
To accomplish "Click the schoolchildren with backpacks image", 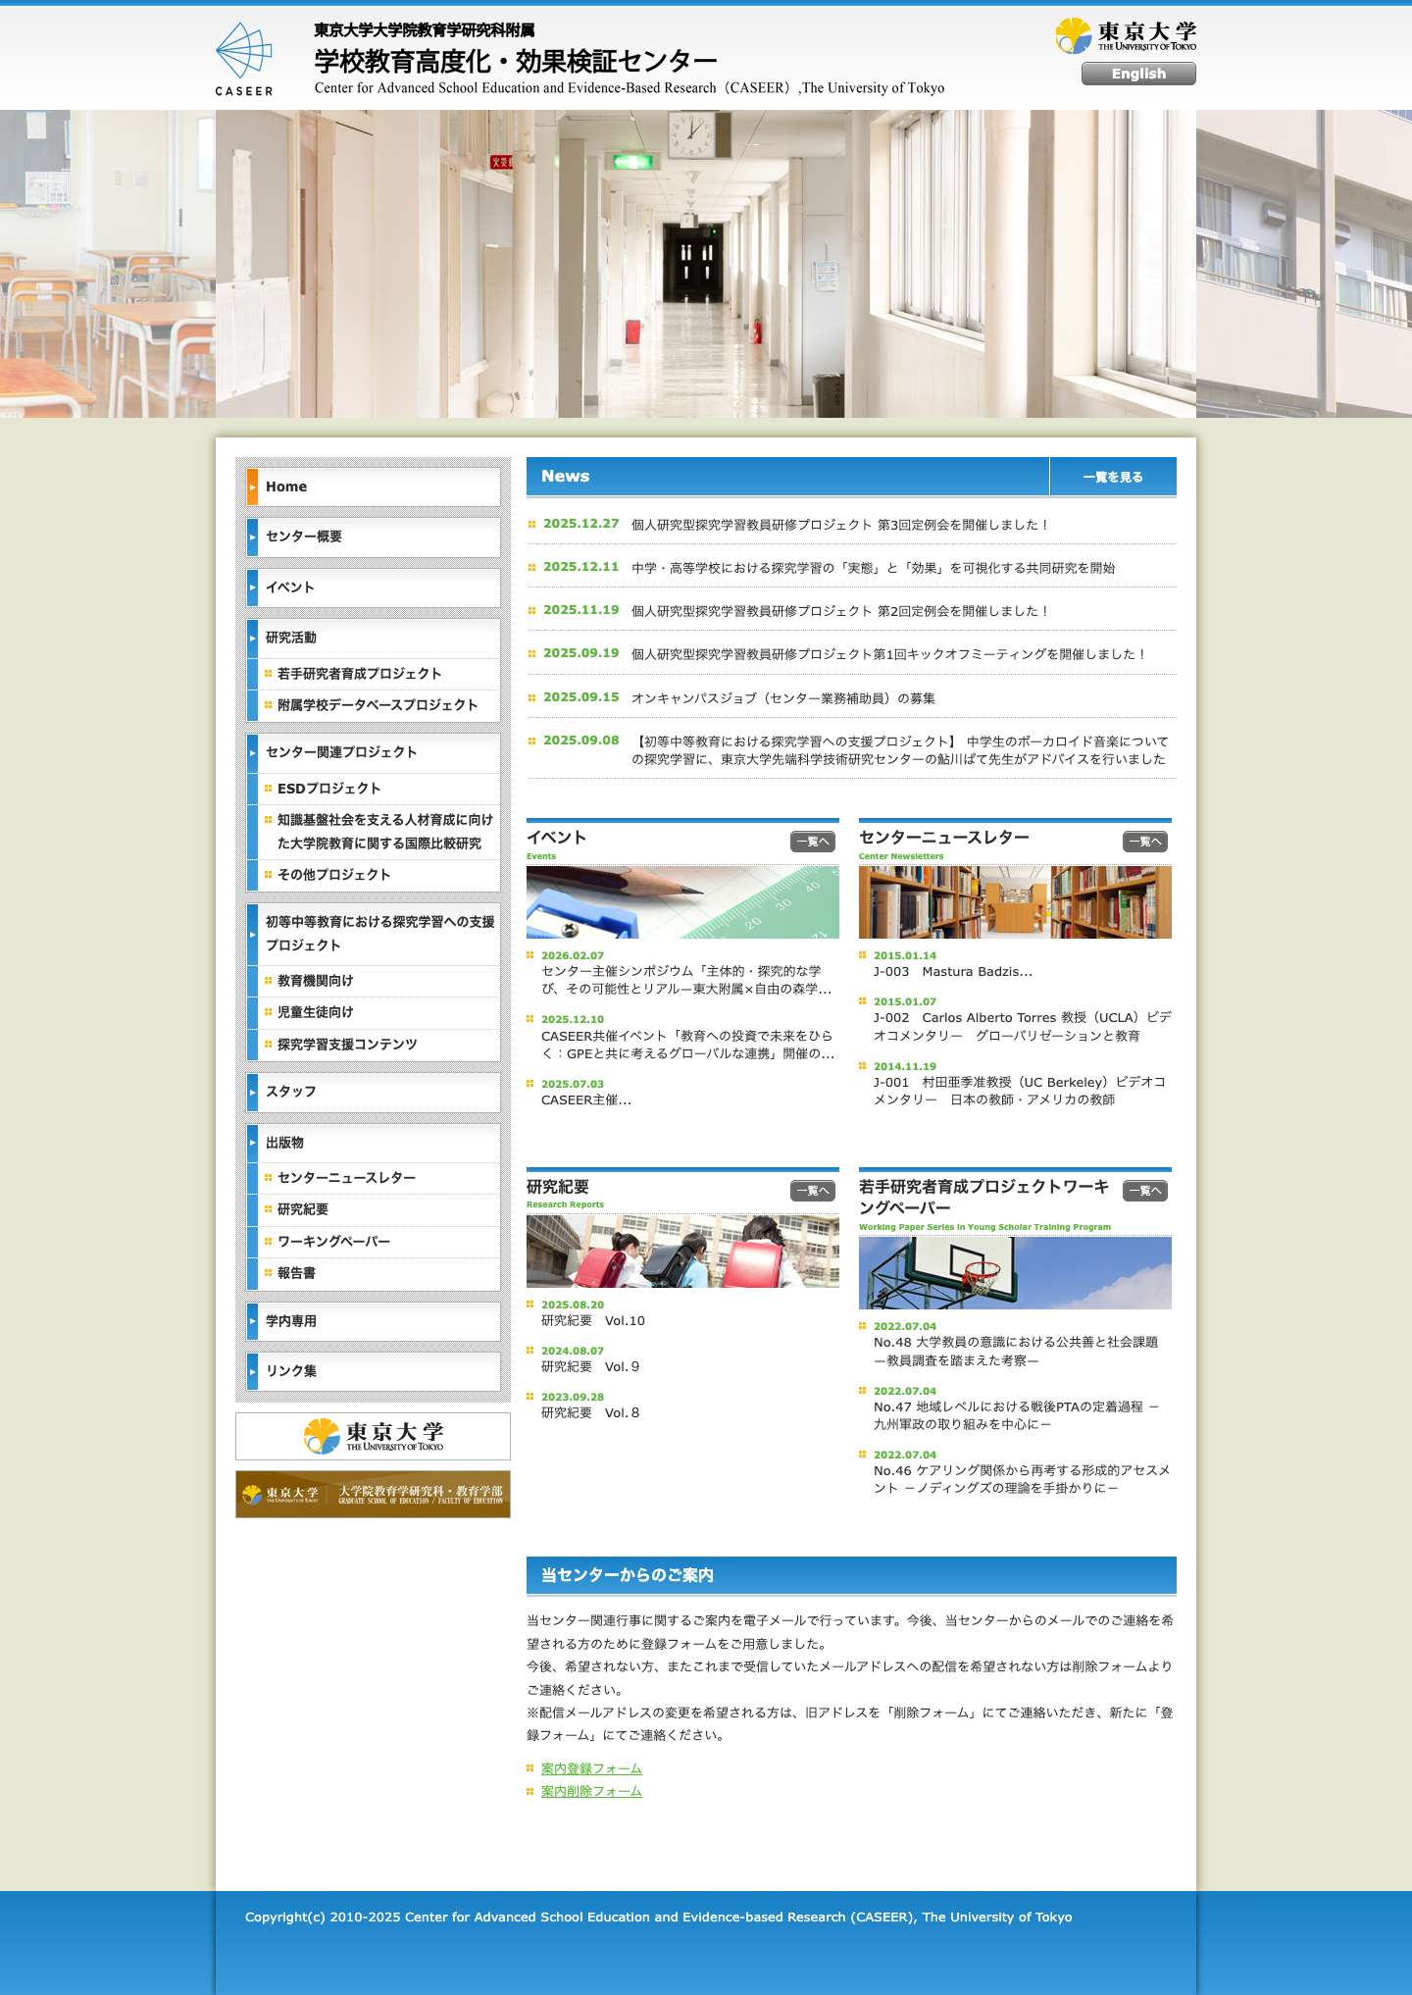I will click(x=682, y=1252).
